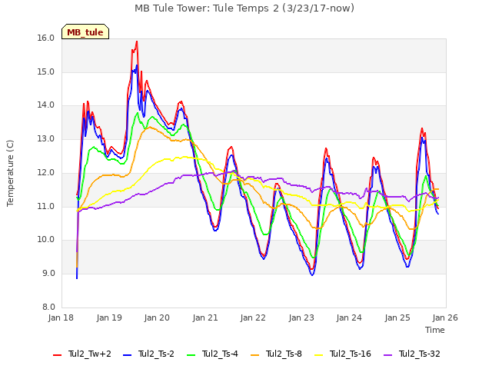
Task: Click the Jan 25 x-axis tick label
Action: coord(397,317)
